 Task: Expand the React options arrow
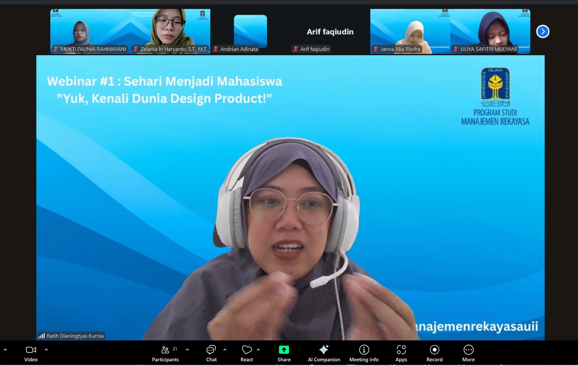(258, 349)
